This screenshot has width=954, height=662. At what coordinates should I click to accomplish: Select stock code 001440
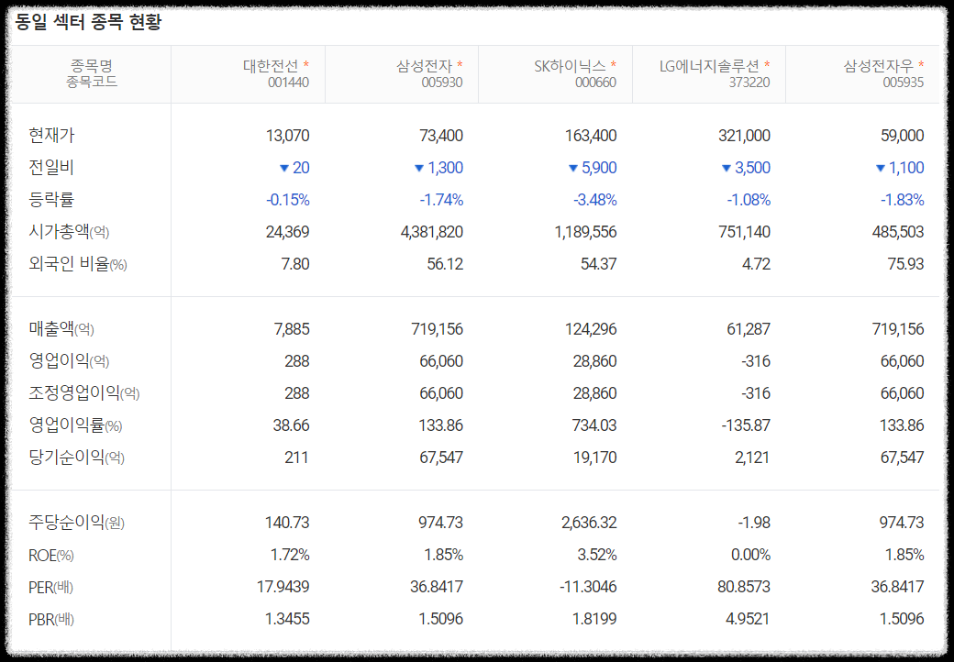pos(288,83)
